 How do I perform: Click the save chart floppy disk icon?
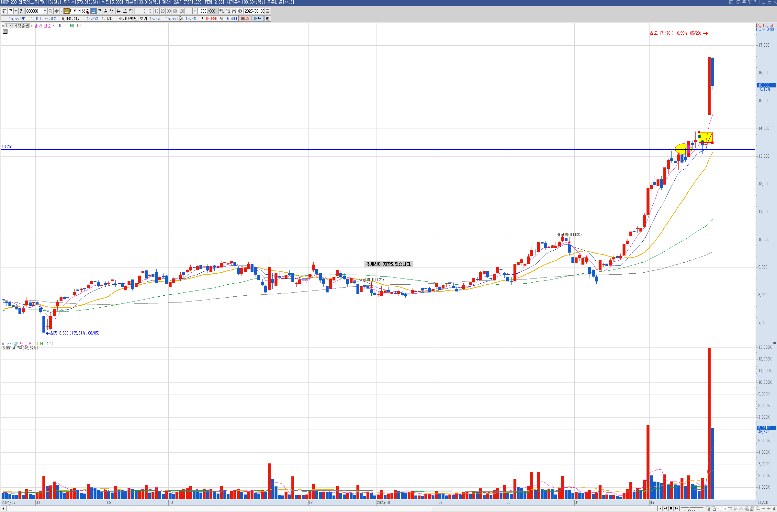point(234,11)
